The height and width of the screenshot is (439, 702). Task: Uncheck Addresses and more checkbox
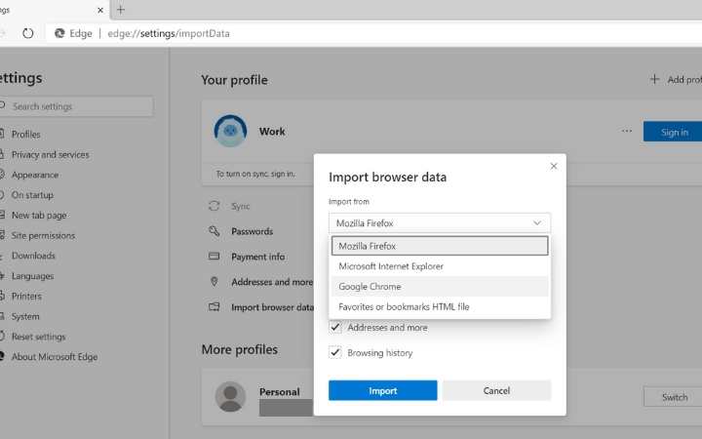335,328
